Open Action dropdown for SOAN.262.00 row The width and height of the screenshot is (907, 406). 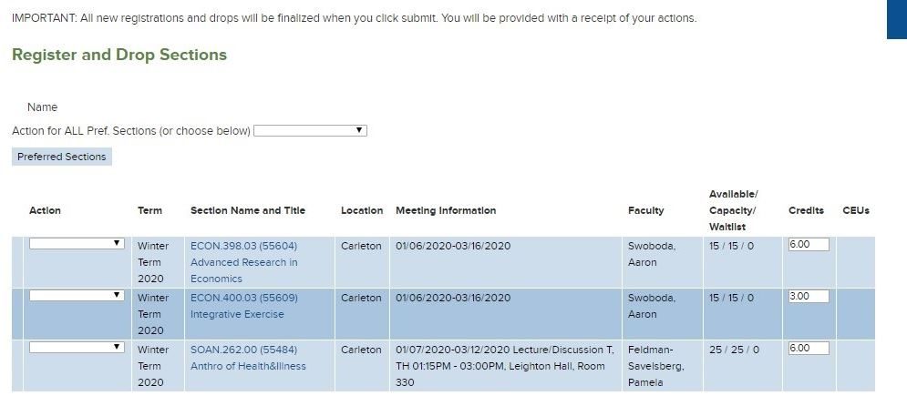(x=77, y=348)
